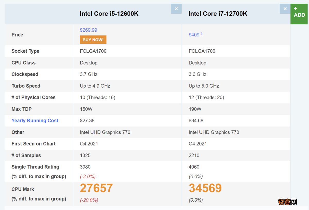The height and width of the screenshot is (210, 309).
Task: Remove the Intel Core i7-12700K column
Action: (285, 9)
